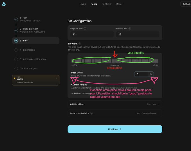Screen dimensions: 191x151
Task: Show the Bin width info tooltip
Action: (x=80, y=44)
